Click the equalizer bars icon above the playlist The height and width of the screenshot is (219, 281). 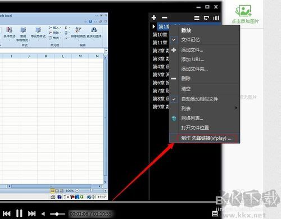pyautogui.click(x=216, y=18)
